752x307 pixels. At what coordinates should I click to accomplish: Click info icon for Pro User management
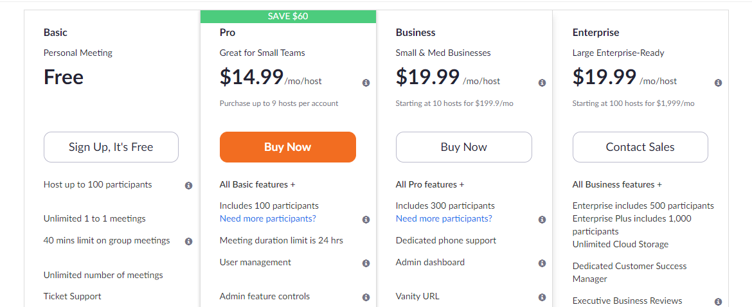click(x=366, y=263)
